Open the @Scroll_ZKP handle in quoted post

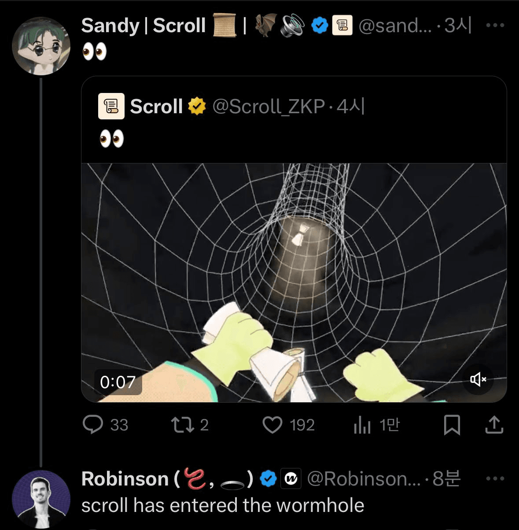269,107
